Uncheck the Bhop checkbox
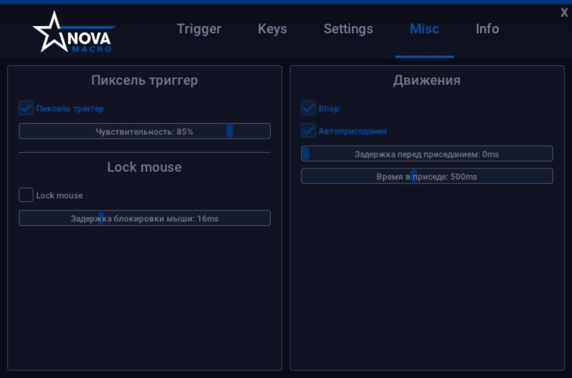The height and width of the screenshot is (378, 572). (308, 108)
